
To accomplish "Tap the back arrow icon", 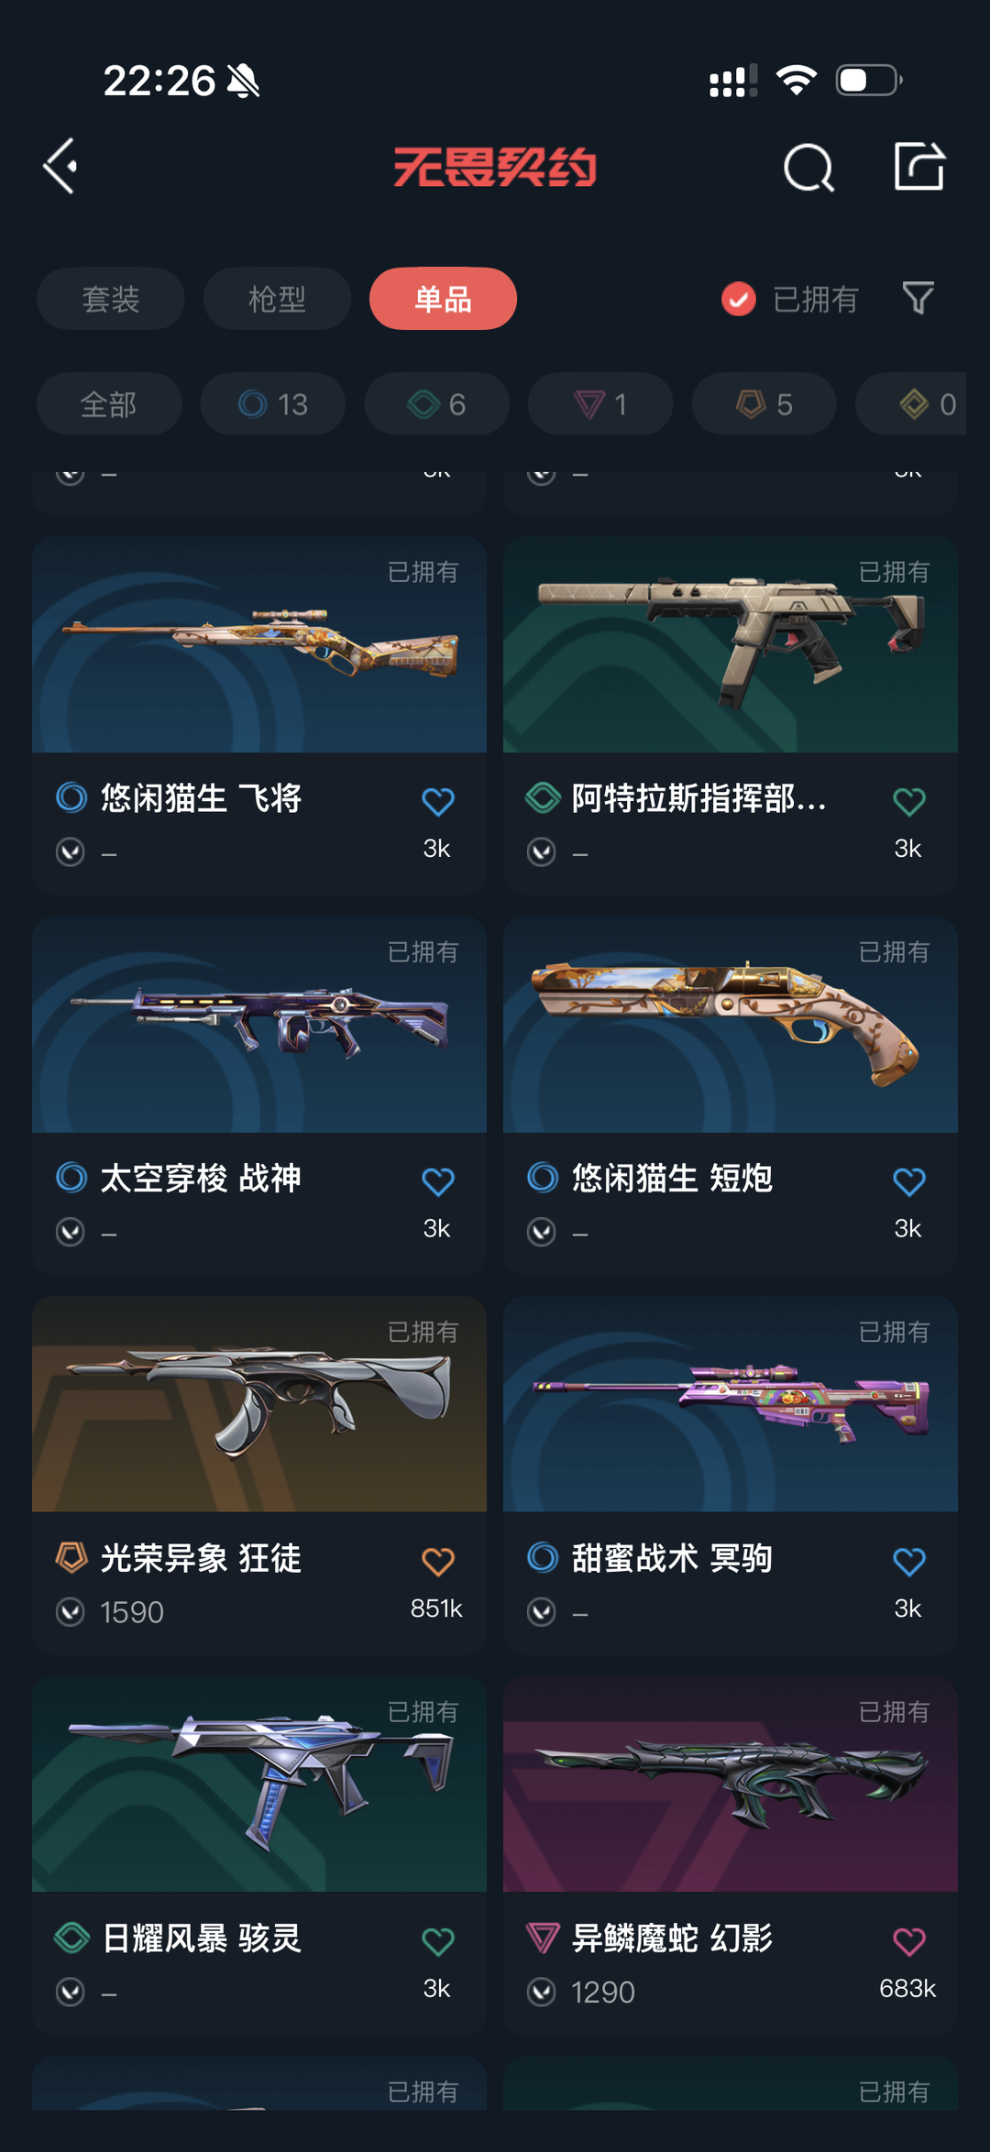I will coord(60,167).
